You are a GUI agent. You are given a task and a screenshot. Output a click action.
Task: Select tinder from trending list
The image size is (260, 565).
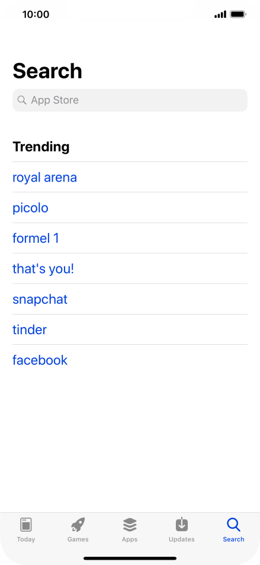pyautogui.click(x=30, y=330)
